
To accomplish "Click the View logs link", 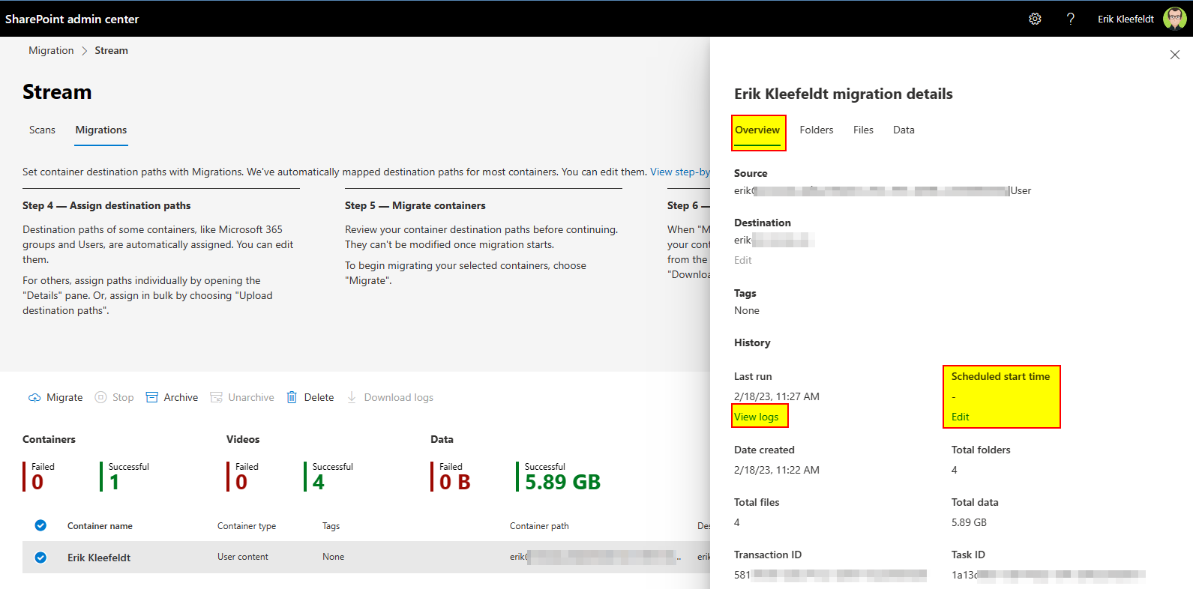I will [756, 417].
